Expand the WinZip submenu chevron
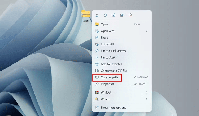The width and height of the screenshot is (199, 116). coord(147,99)
